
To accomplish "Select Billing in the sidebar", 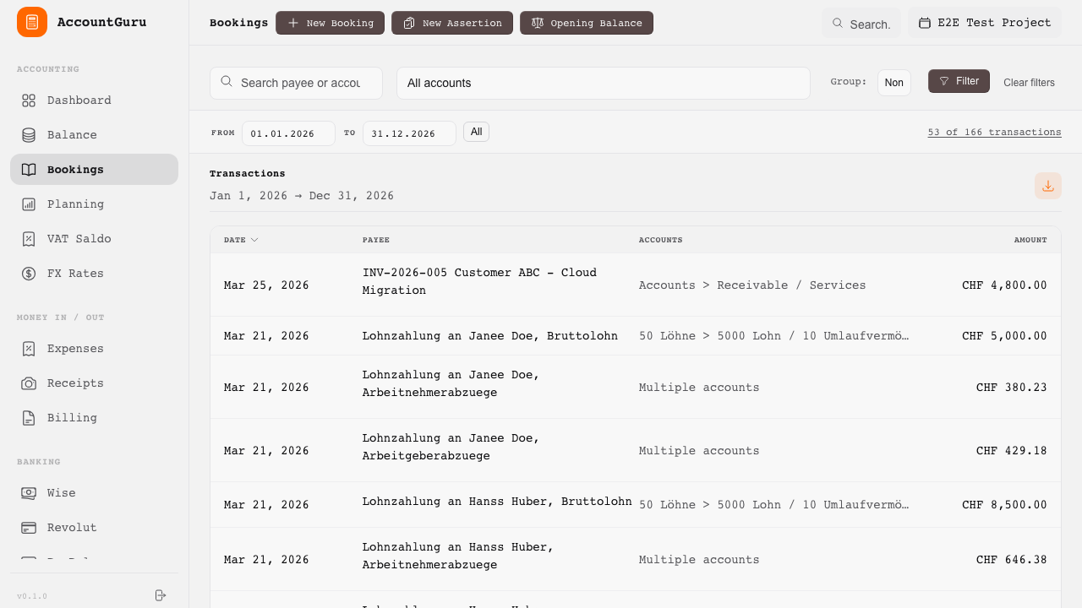I will [x=72, y=418].
